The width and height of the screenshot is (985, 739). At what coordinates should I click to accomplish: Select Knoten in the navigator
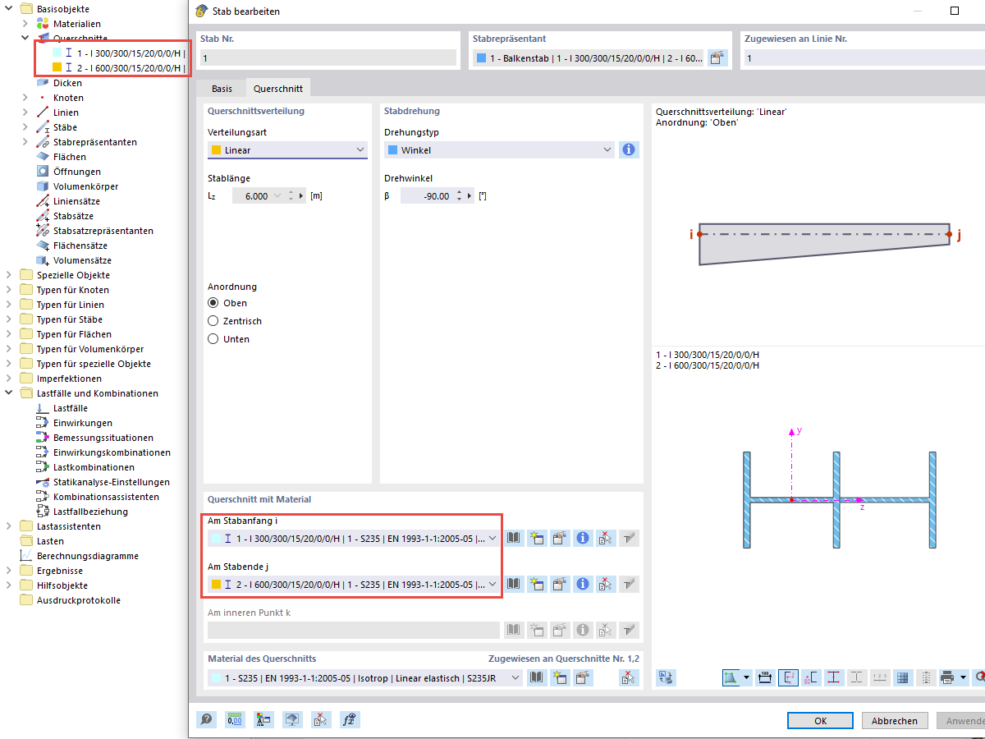(x=68, y=98)
